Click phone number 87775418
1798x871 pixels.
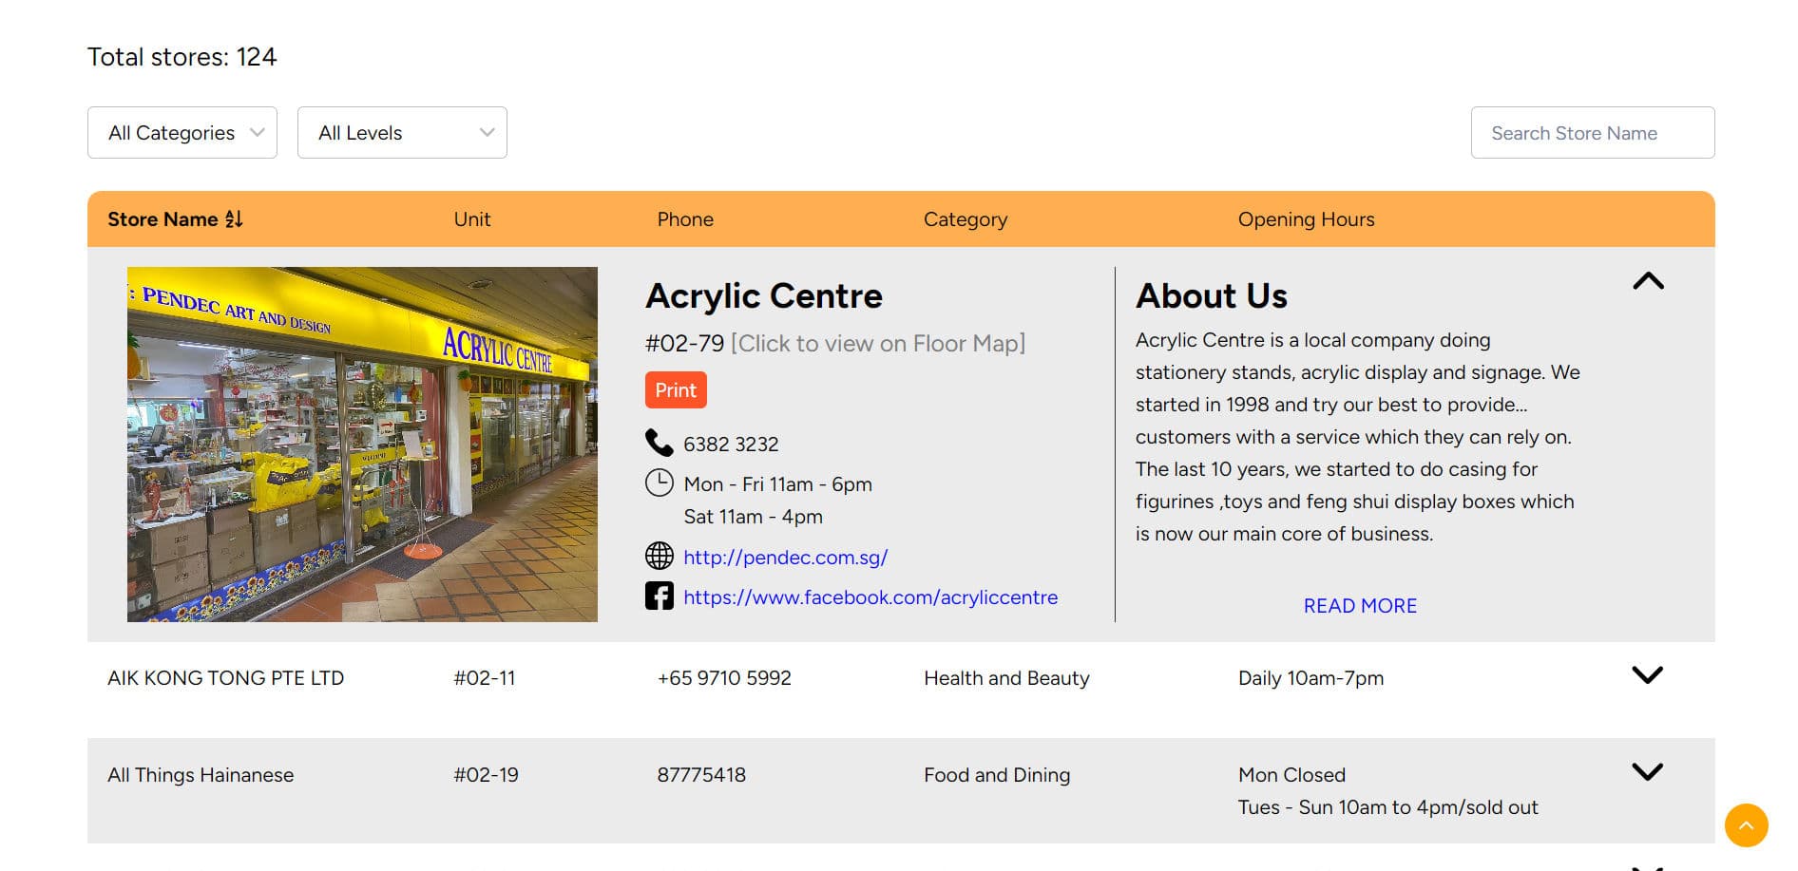coord(701,775)
